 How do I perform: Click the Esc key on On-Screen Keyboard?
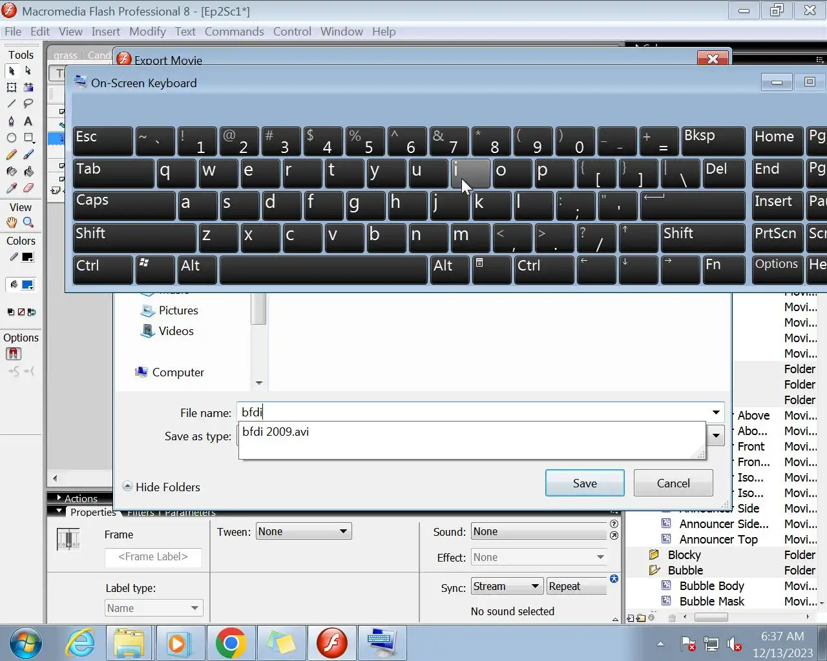click(x=103, y=141)
